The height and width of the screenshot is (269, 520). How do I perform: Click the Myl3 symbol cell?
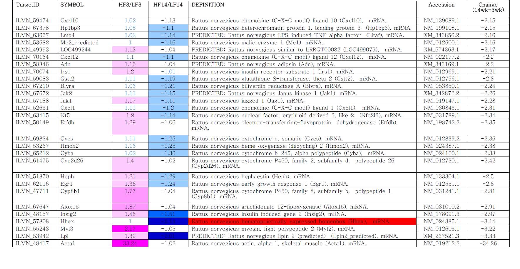click(x=84, y=229)
